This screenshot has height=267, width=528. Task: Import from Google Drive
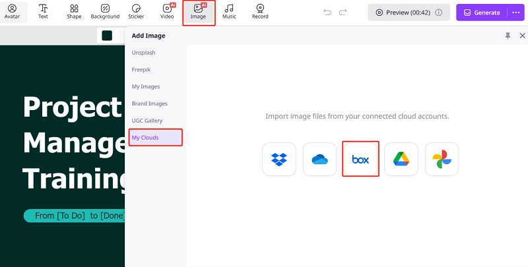pyautogui.click(x=401, y=159)
